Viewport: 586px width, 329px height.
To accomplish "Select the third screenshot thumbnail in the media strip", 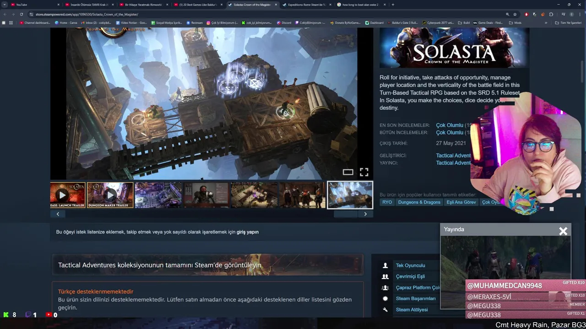I will (x=158, y=195).
